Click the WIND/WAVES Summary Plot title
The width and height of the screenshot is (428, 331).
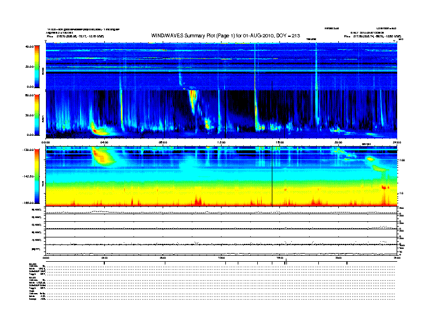pos(225,36)
